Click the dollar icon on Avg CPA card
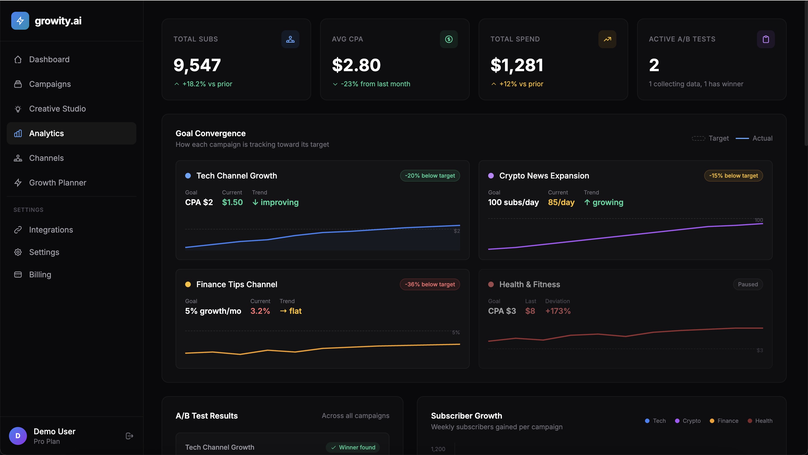 click(449, 39)
